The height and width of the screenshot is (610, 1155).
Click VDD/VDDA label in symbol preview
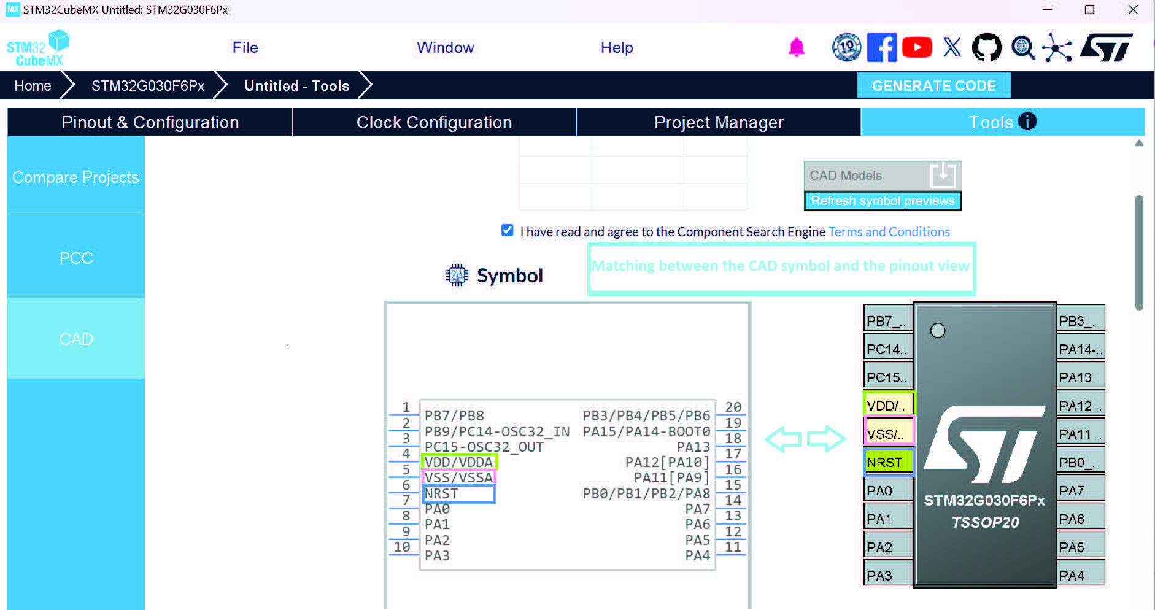[x=458, y=462]
